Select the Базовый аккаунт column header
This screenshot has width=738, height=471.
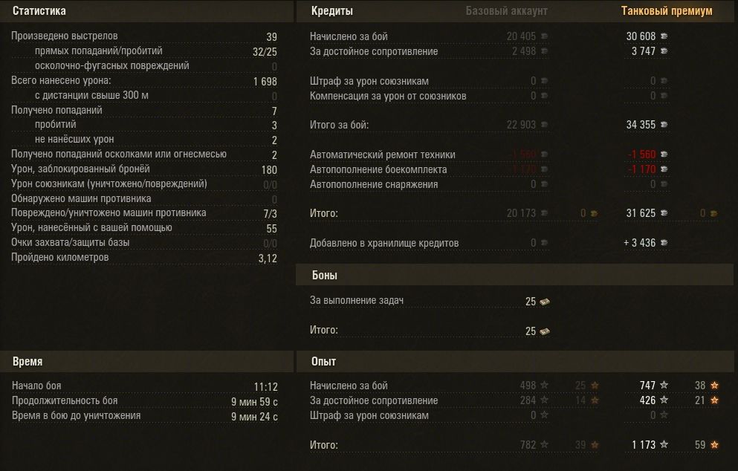[506, 11]
